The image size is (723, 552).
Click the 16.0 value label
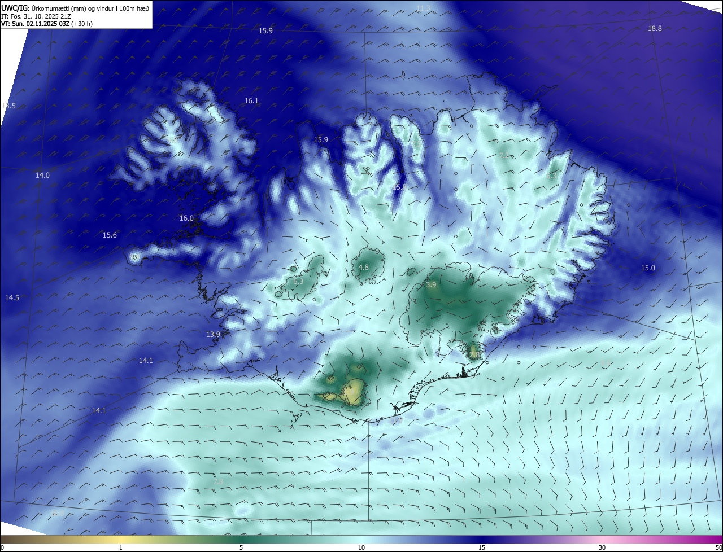(x=186, y=218)
